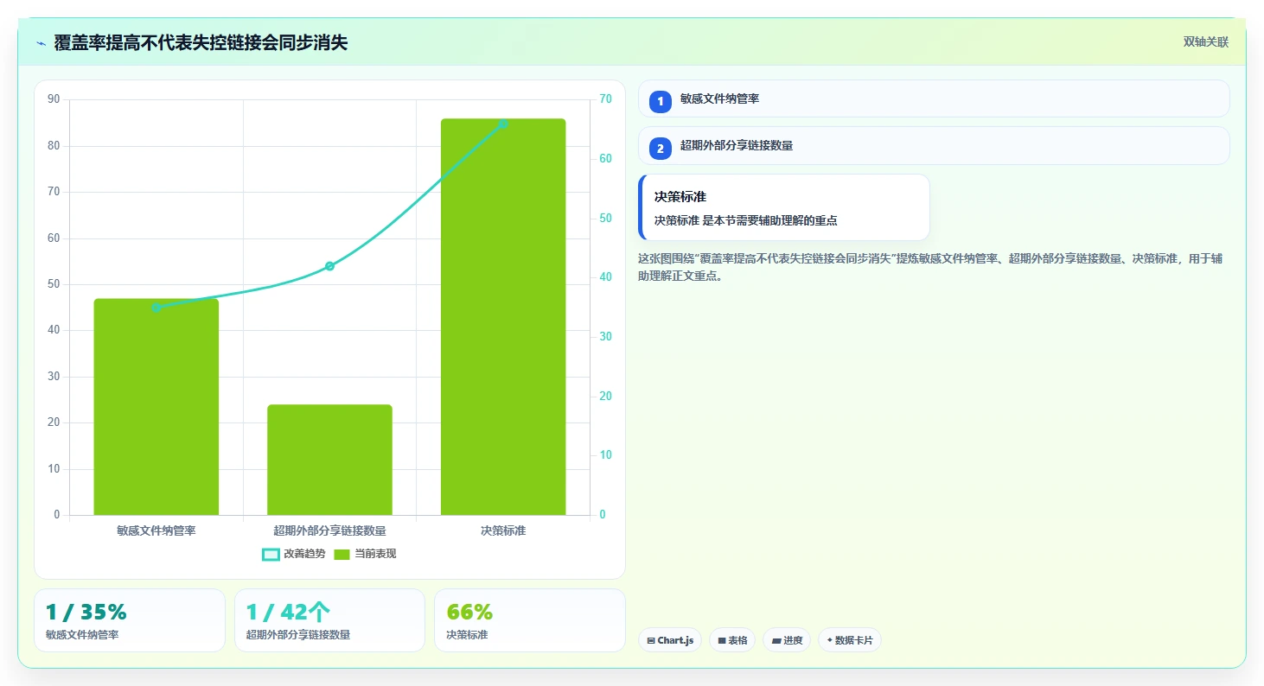Toggle the 当前表现 legend item

tap(365, 554)
